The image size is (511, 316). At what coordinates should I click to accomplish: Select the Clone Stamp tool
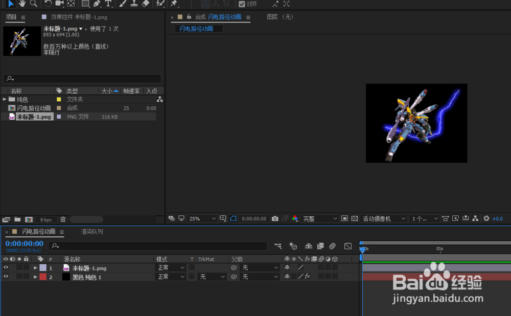pyautogui.click(x=134, y=4)
